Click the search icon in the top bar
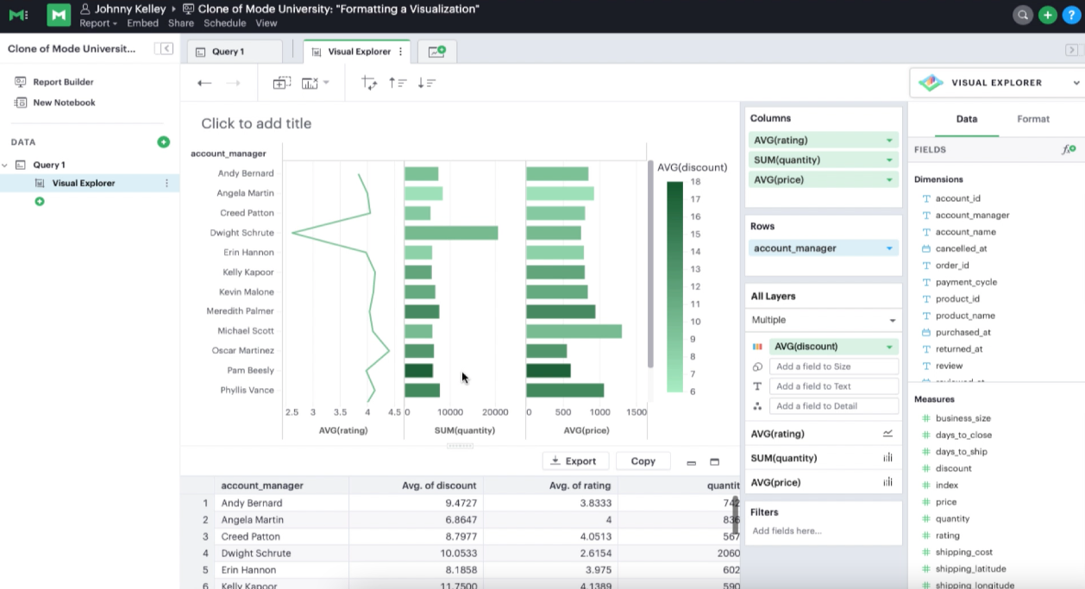1085x589 pixels. coord(1023,15)
